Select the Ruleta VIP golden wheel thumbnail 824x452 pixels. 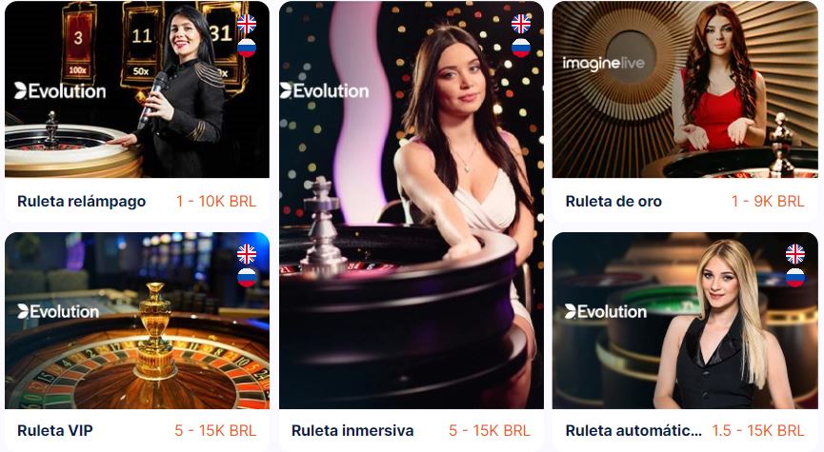pyautogui.click(x=137, y=321)
